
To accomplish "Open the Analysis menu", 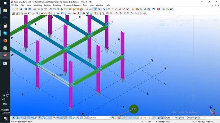I will (47, 5).
